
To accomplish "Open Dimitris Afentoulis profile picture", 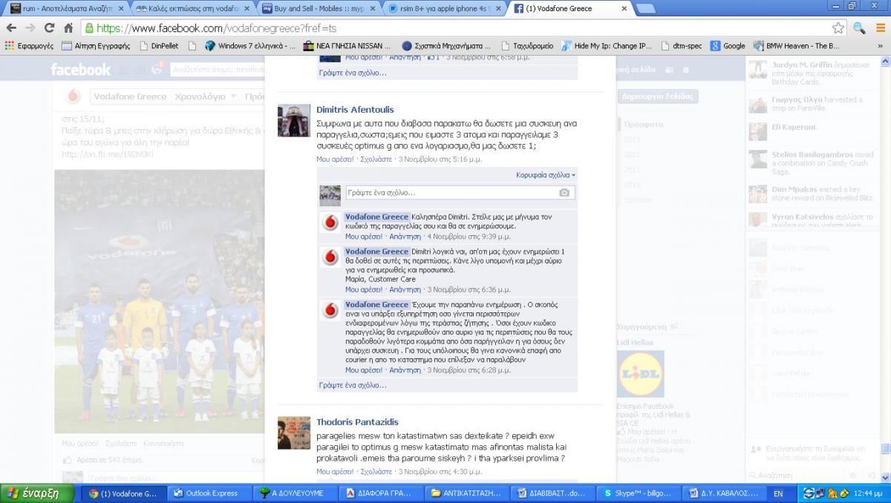I will [294, 120].
